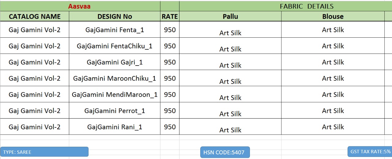Click the GST TAX RATE:5% label
The image size is (392, 159).
click(370, 152)
